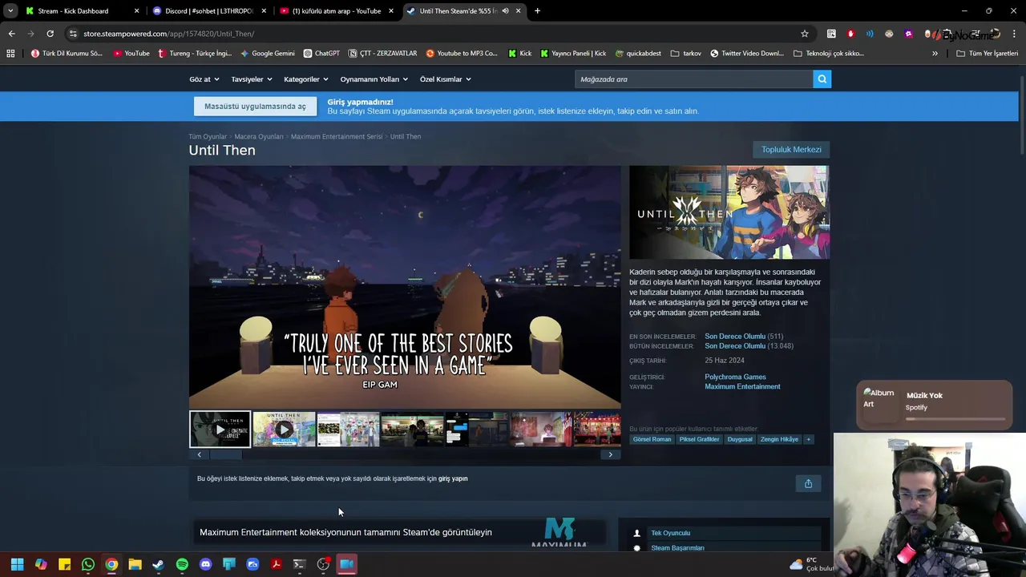This screenshot has height=577, width=1026.
Task: Advance thumbnails with the right arrow
Action: click(x=610, y=454)
